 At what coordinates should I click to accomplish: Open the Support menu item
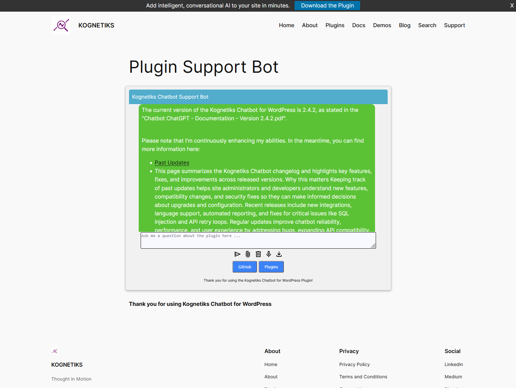click(454, 25)
